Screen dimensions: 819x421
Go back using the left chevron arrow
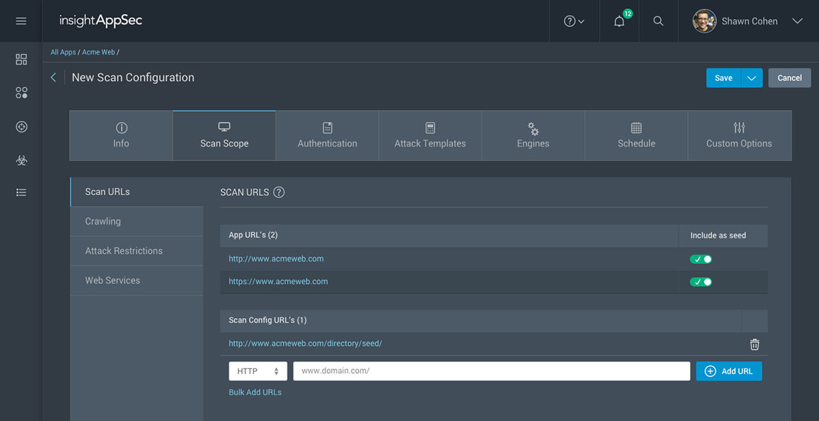53,78
